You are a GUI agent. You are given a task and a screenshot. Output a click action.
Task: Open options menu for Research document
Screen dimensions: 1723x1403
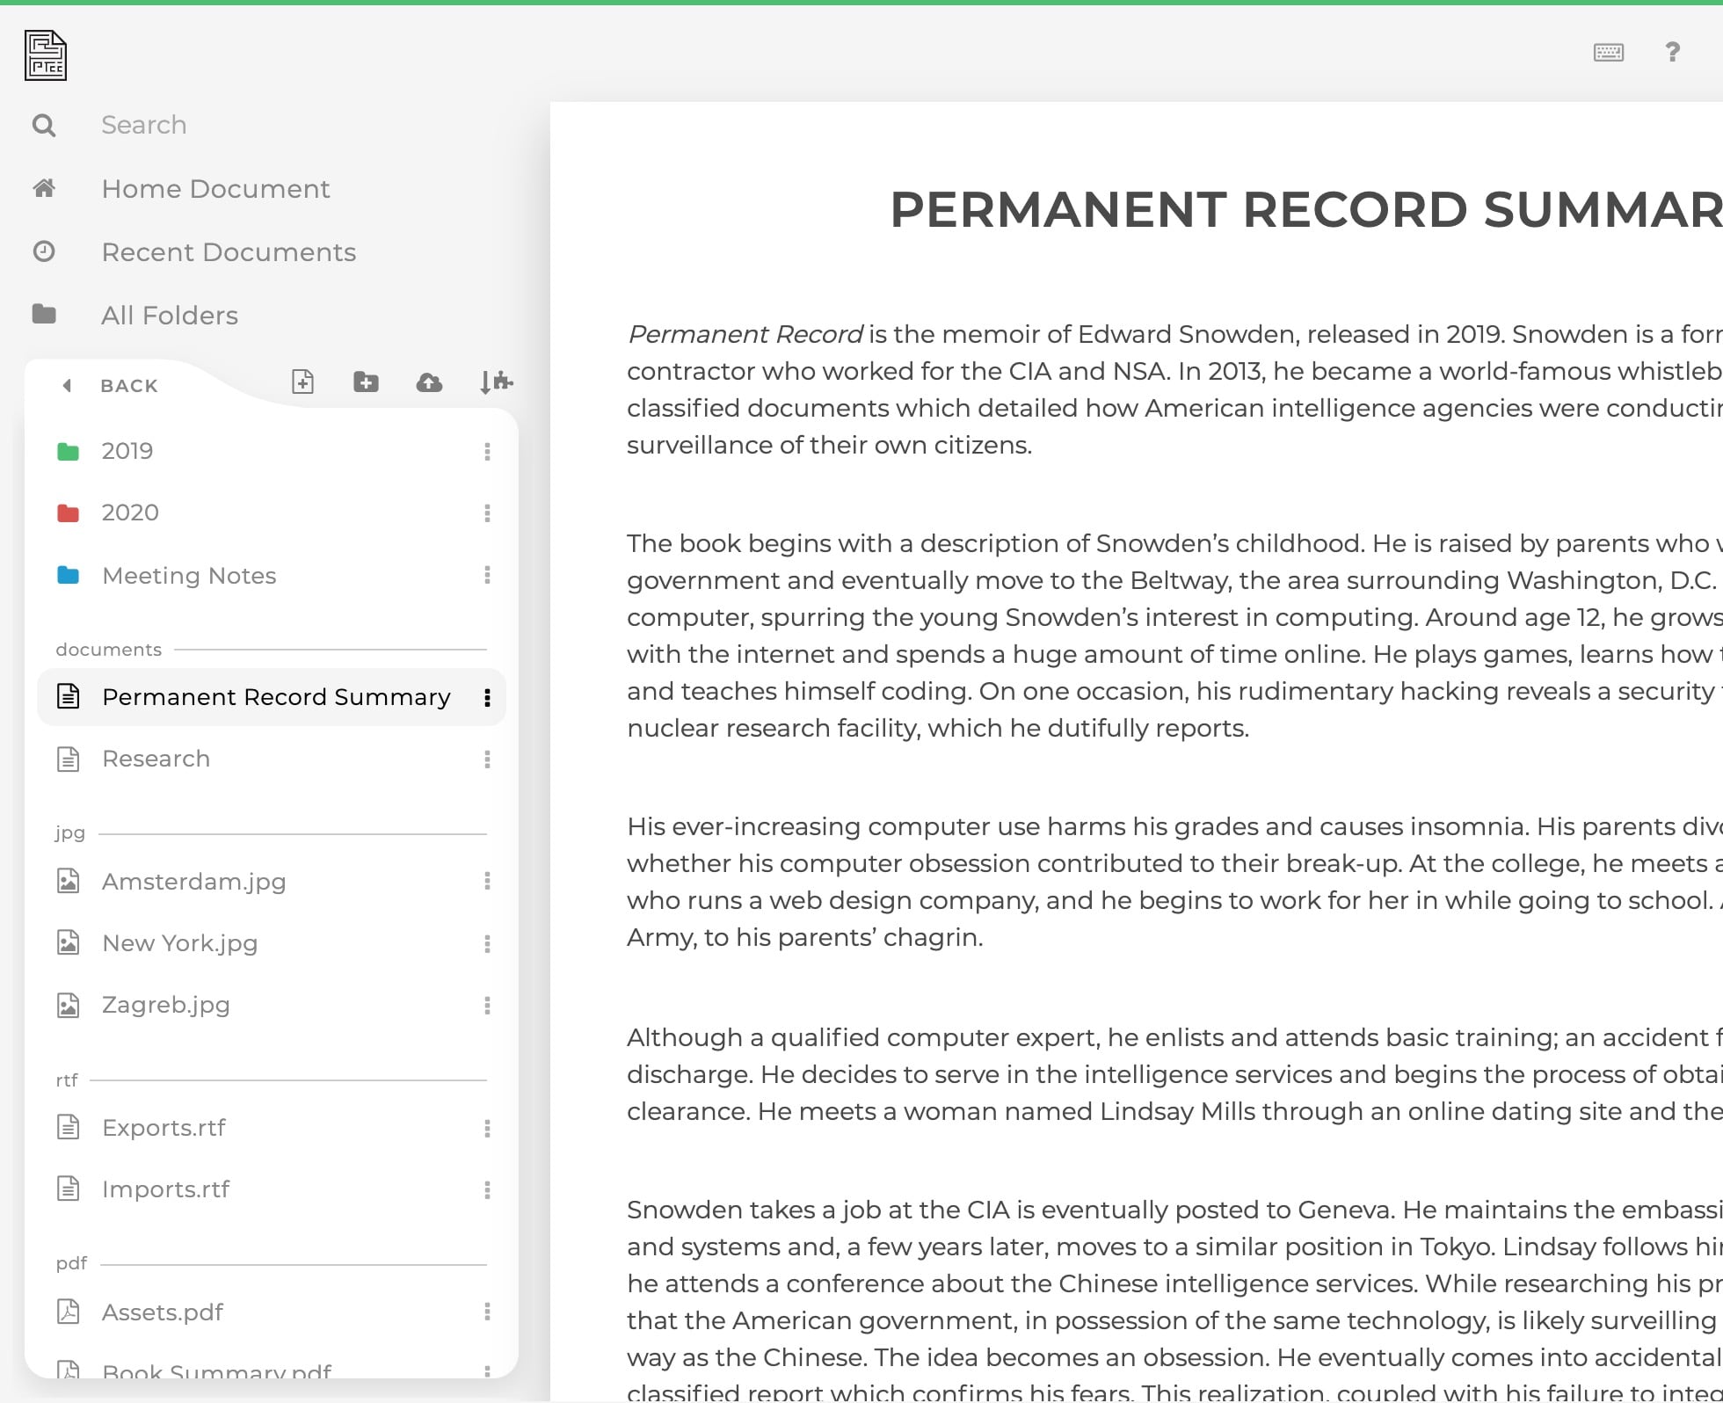coord(487,760)
